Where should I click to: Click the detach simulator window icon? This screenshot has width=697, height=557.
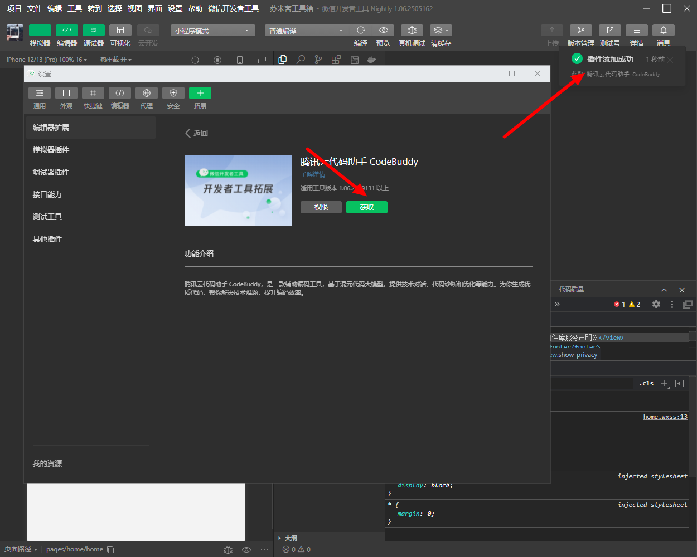tap(262, 60)
